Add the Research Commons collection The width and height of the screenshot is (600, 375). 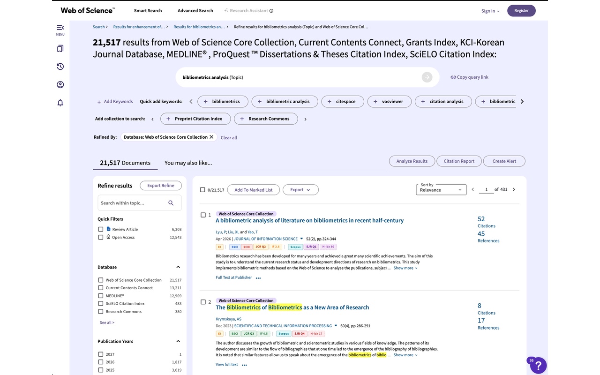click(x=266, y=119)
